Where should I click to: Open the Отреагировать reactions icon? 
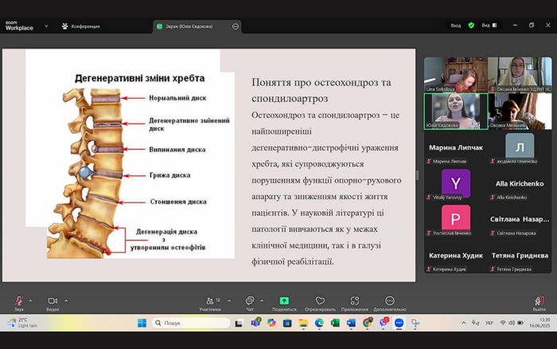pyautogui.click(x=320, y=301)
